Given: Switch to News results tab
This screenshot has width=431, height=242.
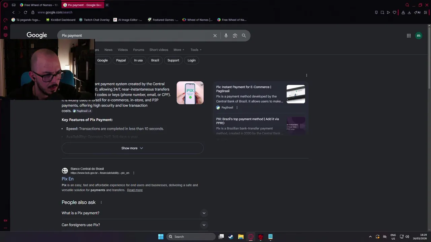Looking at the screenshot, I should (108, 50).
